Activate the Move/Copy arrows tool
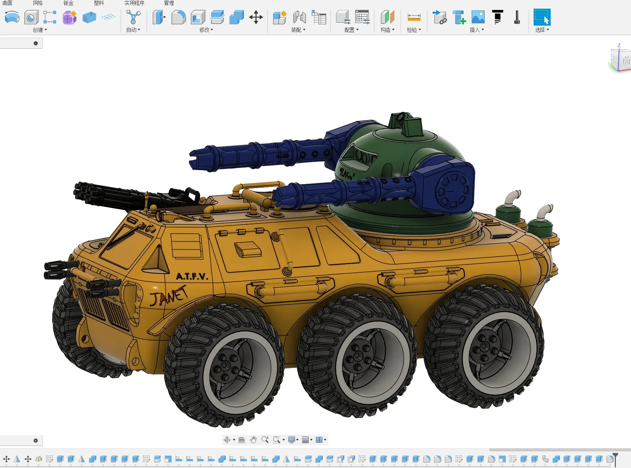Viewport: 631px width, 468px height. tap(256, 17)
